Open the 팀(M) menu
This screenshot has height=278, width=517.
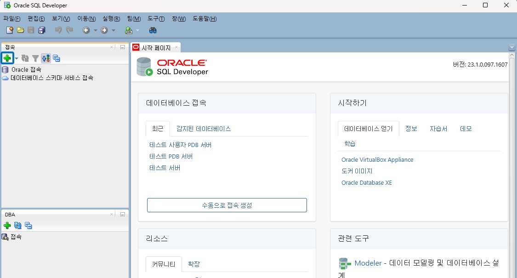pyautogui.click(x=134, y=19)
